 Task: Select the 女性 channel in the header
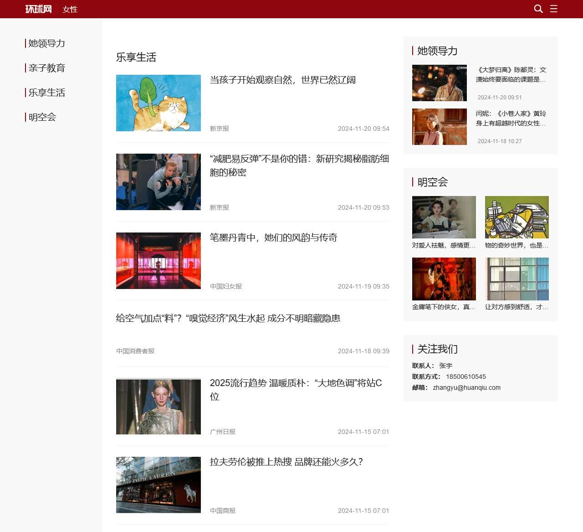(70, 9)
